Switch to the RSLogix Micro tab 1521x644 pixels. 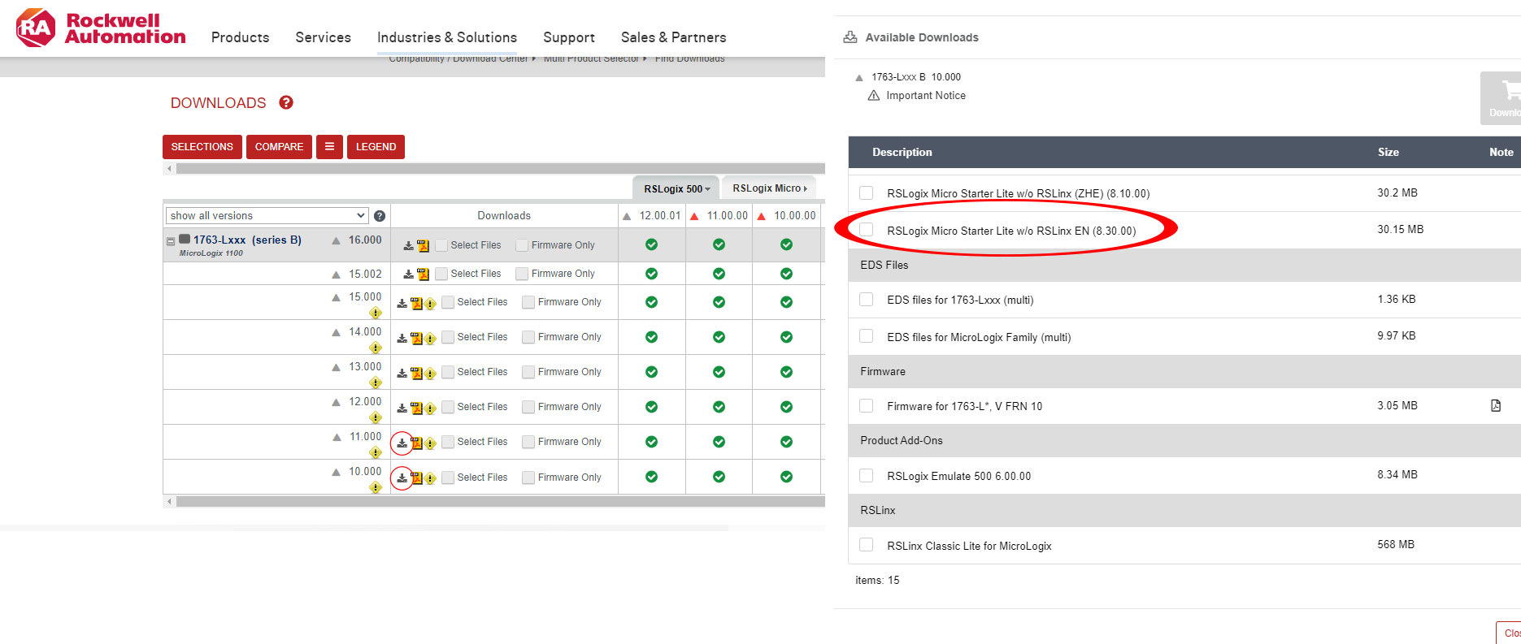(x=769, y=188)
